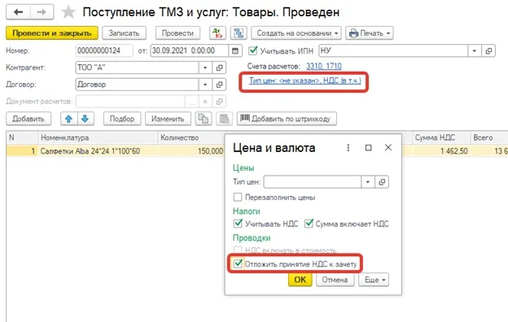The image size is (508, 322).
Task: Click the Контрагент input ТОО "А"
Action: [x=137, y=67]
